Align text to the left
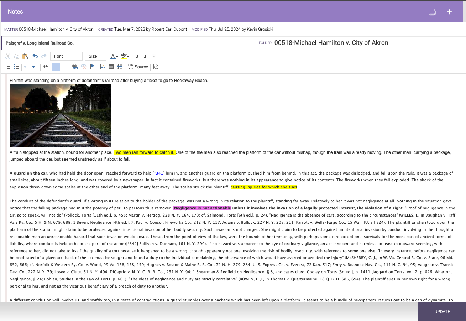Viewport: 466px width, 321px height. [56, 67]
